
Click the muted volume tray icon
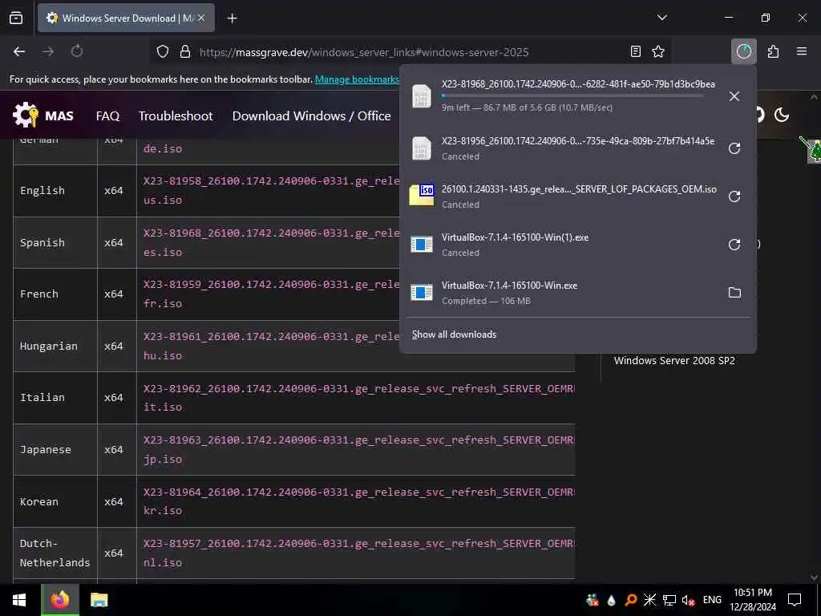[x=688, y=600]
